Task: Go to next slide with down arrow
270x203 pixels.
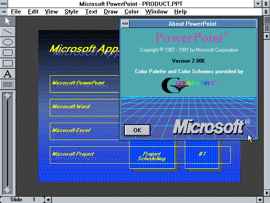Action: (8, 190)
